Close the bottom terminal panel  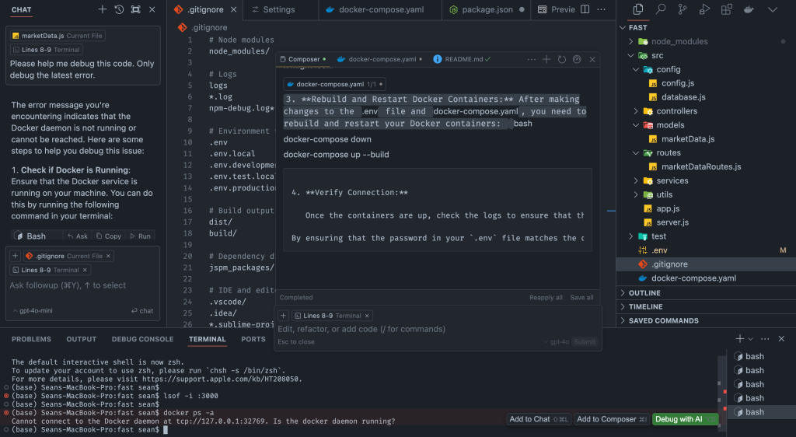(x=781, y=338)
